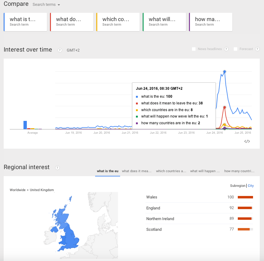Click the embed code icon below chart

pyautogui.click(x=247, y=141)
